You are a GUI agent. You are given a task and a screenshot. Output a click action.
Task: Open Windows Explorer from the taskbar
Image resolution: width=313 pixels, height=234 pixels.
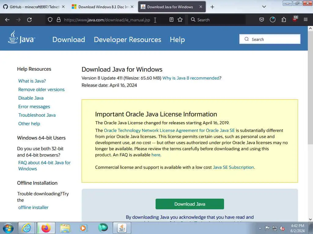pos(65,228)
